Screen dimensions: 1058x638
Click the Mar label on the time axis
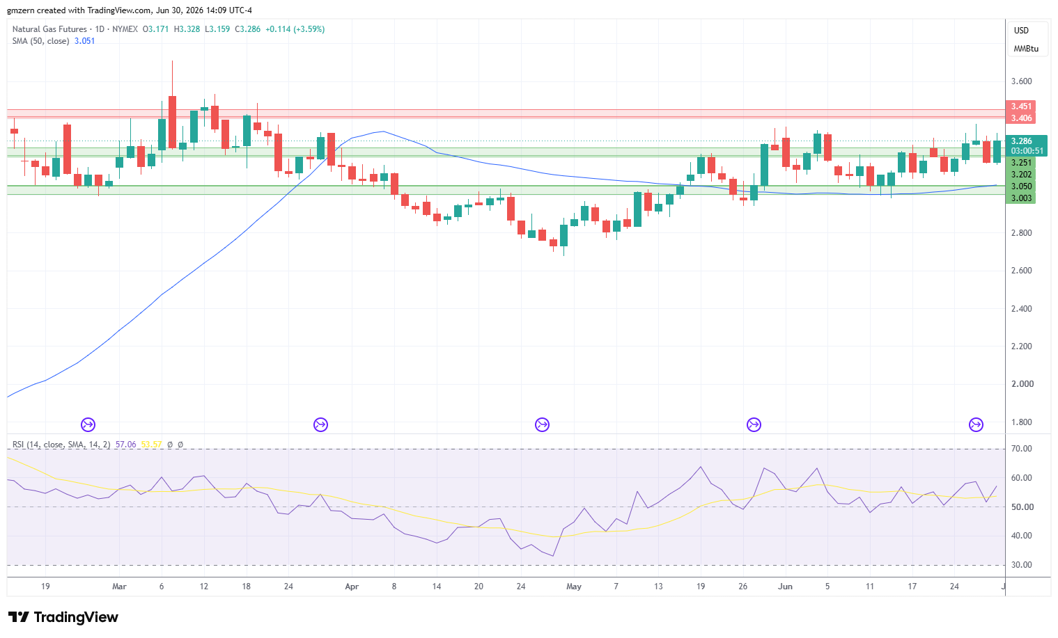point(119,587)
